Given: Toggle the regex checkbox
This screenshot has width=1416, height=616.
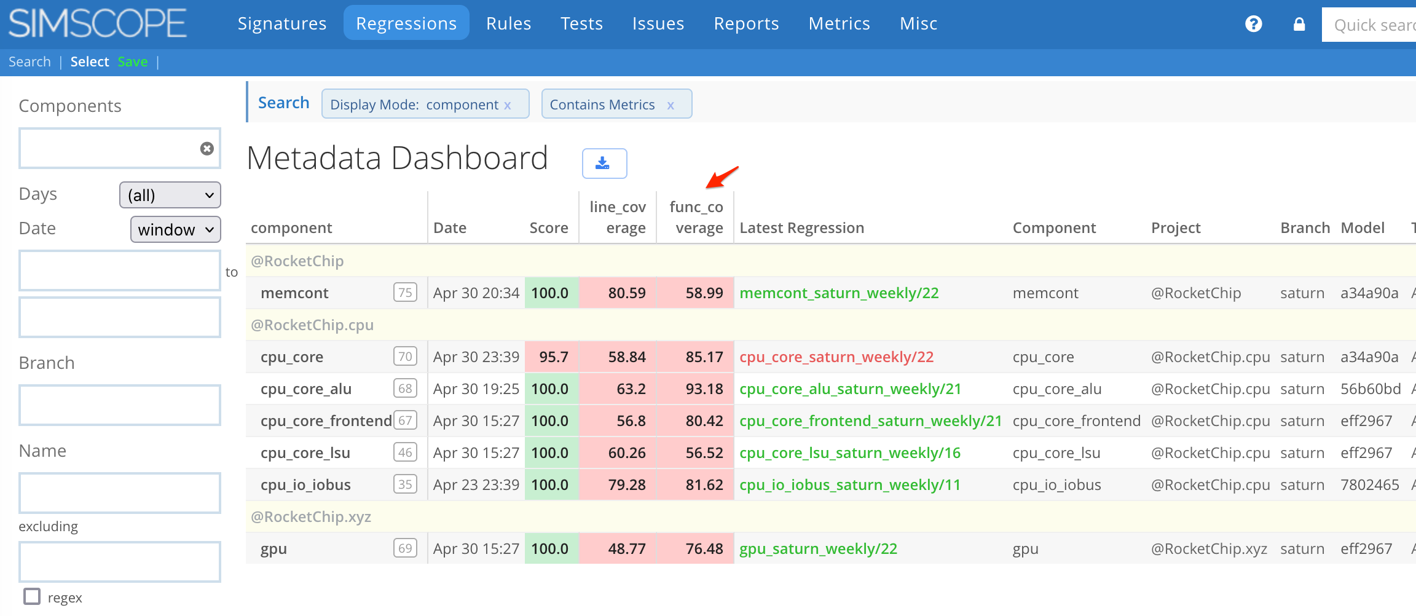Looking at the screenshot, I should (32, 596).
